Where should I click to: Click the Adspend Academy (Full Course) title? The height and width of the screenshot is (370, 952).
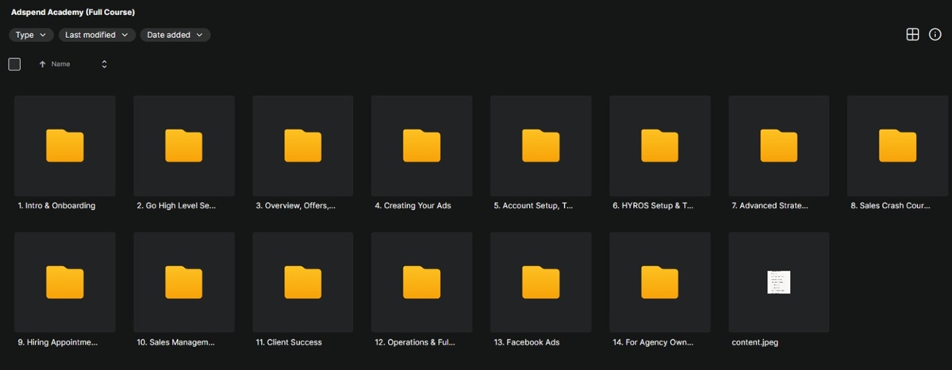coord(72,13)
